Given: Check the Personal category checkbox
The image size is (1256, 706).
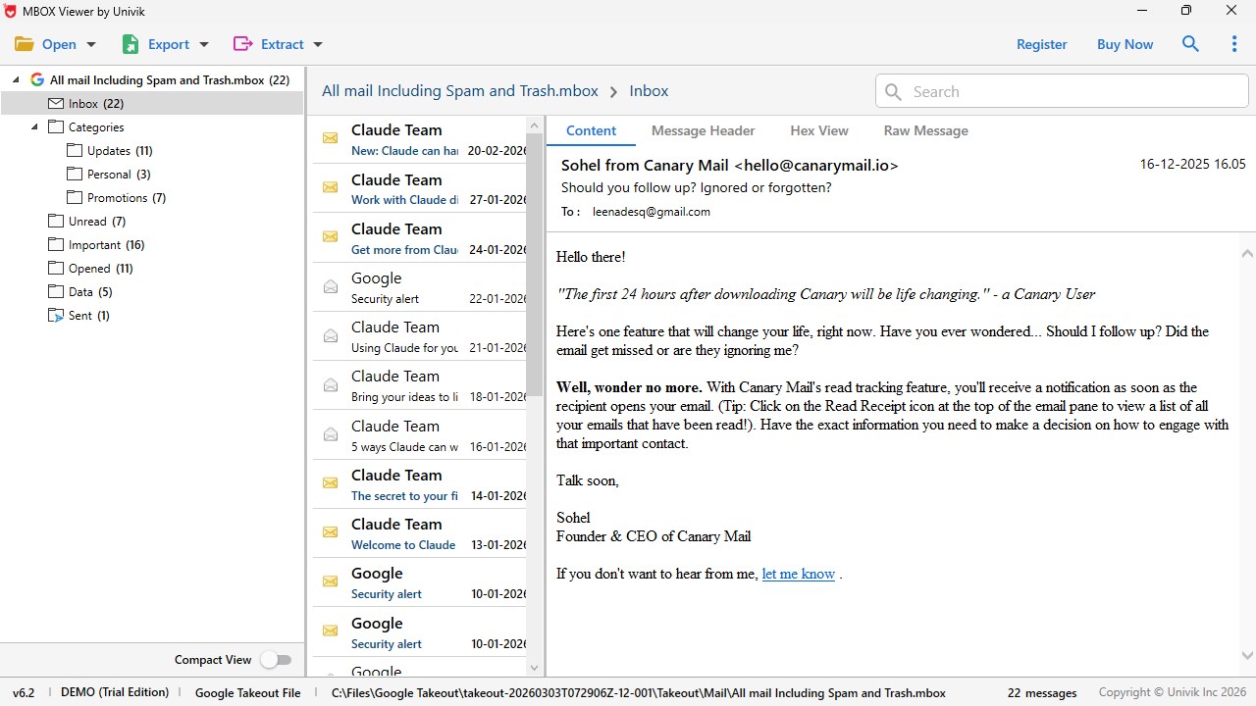Looking at the screenshot, I should click(x=75, y=175).
